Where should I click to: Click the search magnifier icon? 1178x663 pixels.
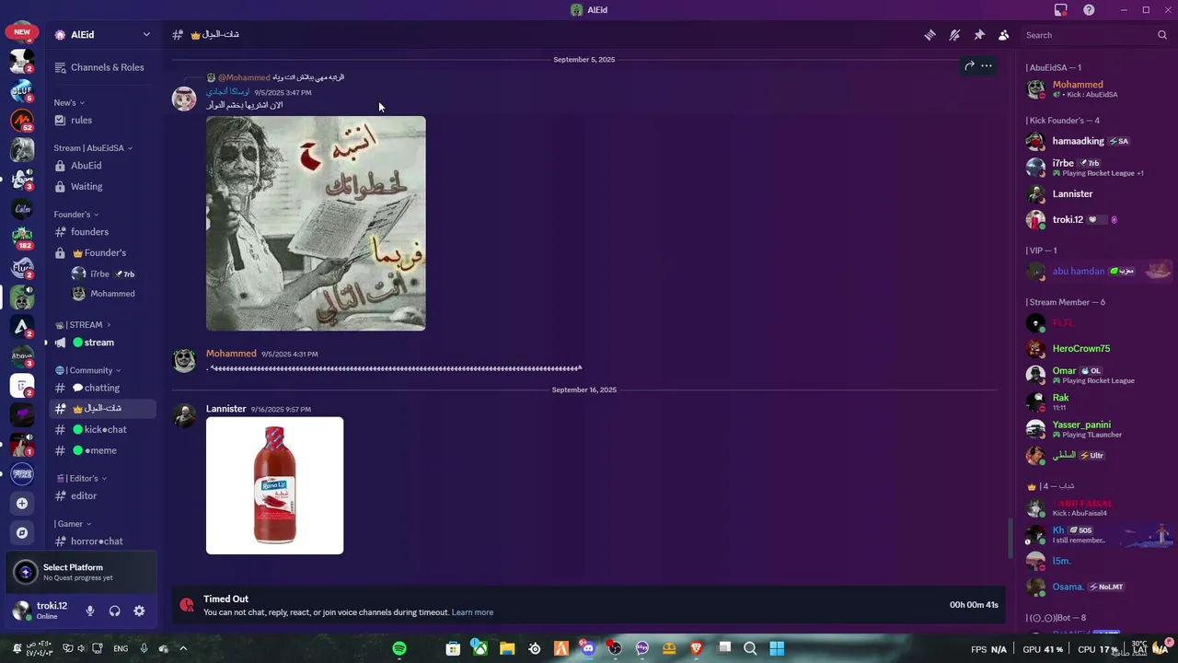[1162, 35]
